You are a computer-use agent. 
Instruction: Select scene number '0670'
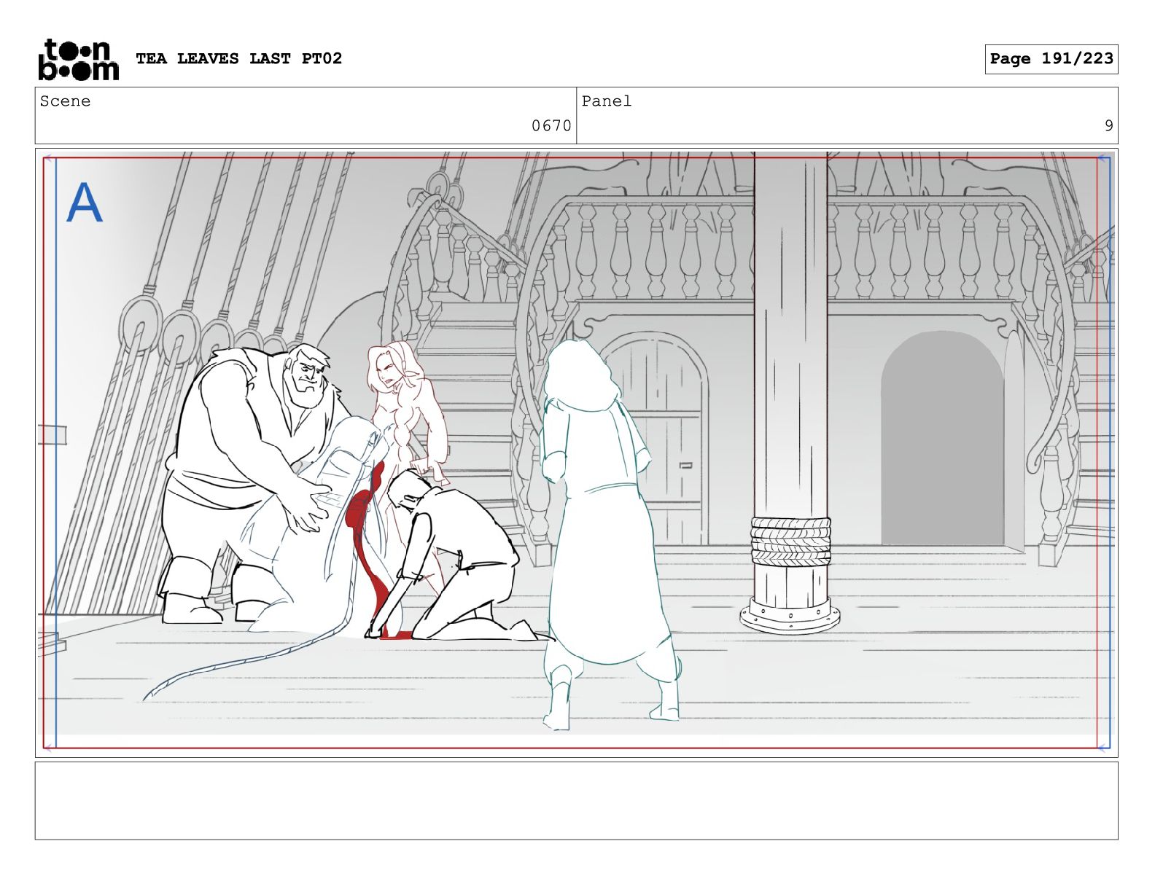(551, 125)
